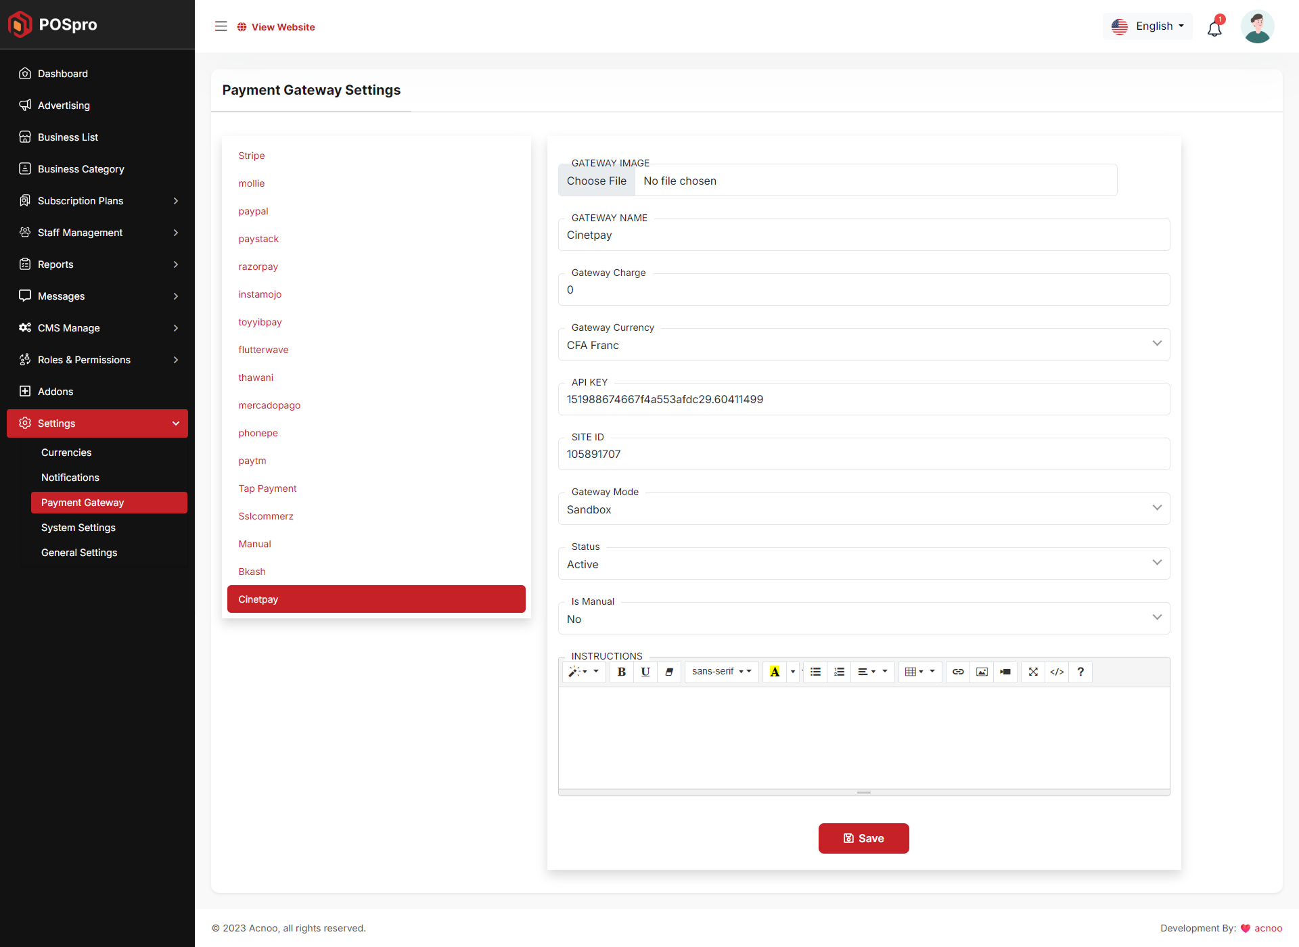Insert a picture into the instructions field
Viewport: 1299px width, 947px height.
click(x=982, y=672)
